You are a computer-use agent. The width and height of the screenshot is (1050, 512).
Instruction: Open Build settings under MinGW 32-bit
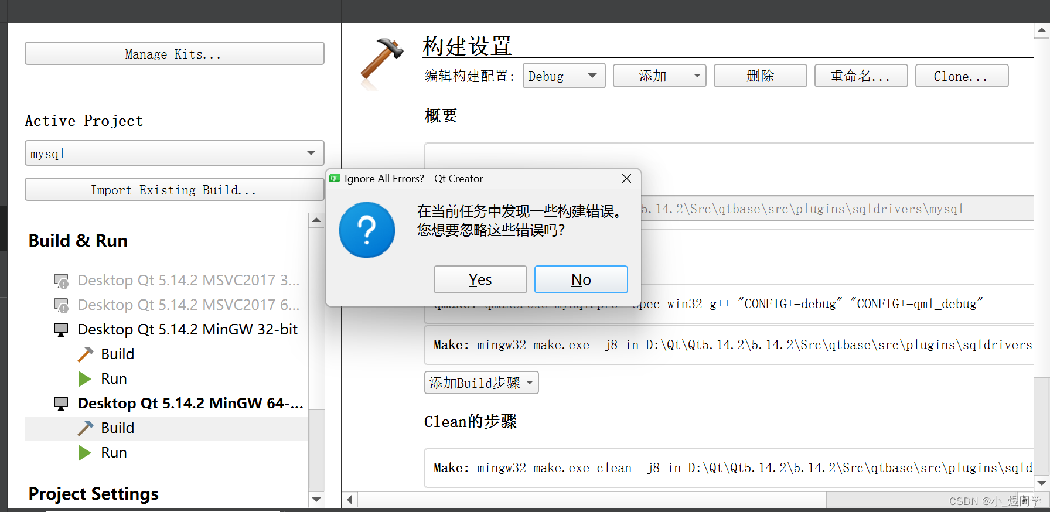pyautogui.click(x=117, y=354)
